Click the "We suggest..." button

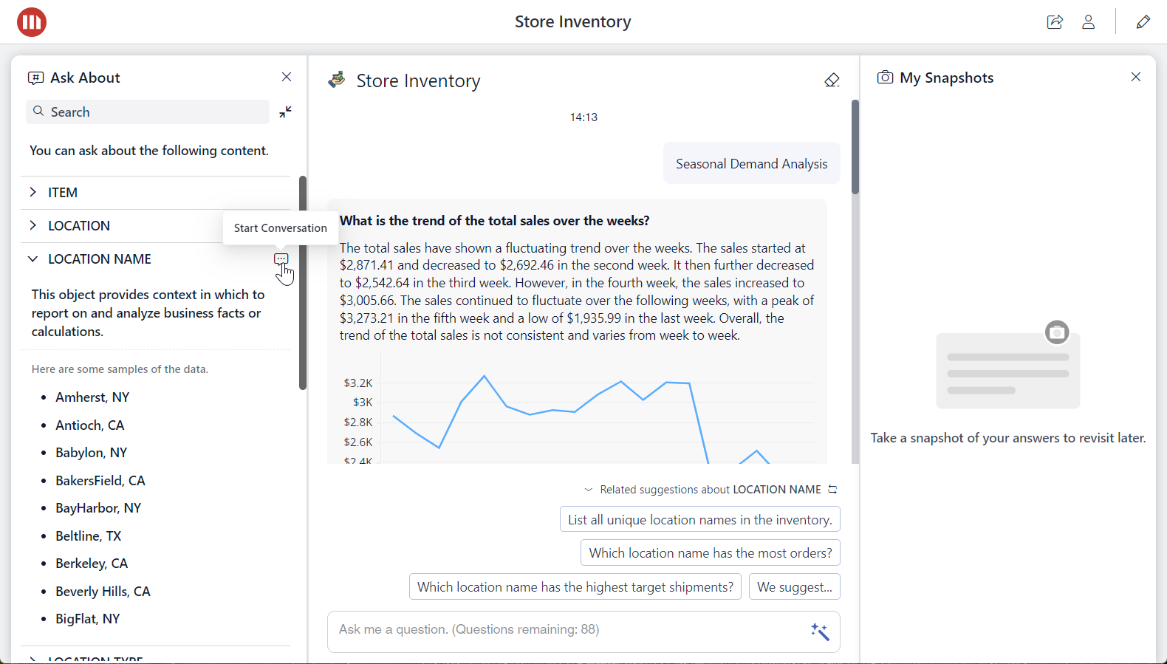[794, 587]
